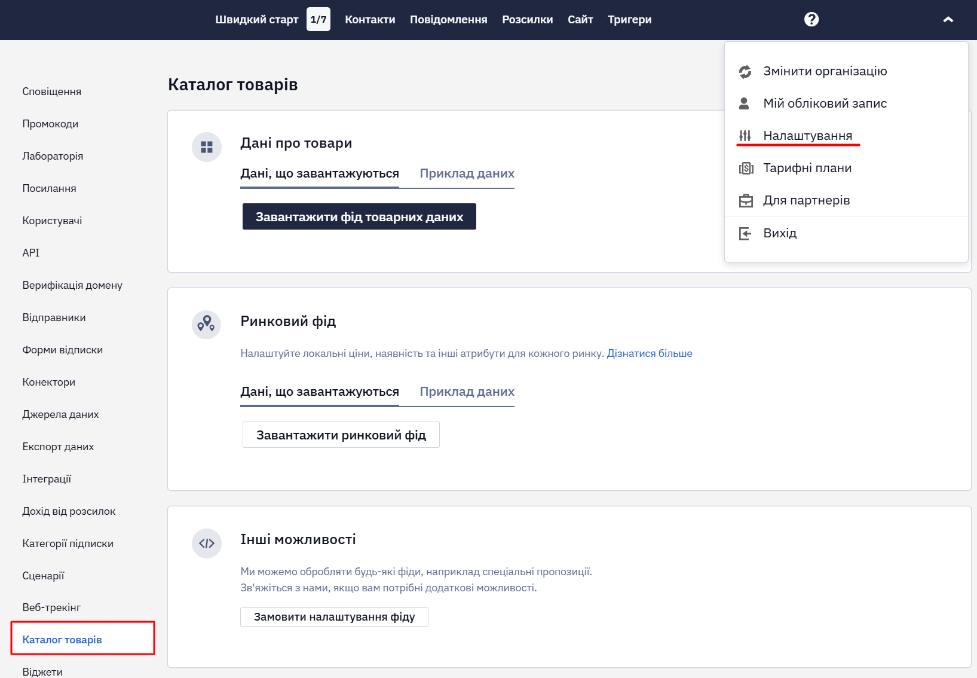
Task: Open the Розсилки menu item
Action: [x=528, y=20]
